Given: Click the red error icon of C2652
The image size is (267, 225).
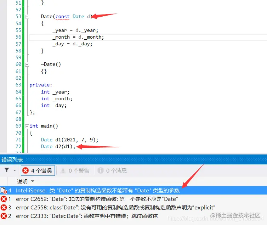Looking at the screenshot, I should 4,199.
